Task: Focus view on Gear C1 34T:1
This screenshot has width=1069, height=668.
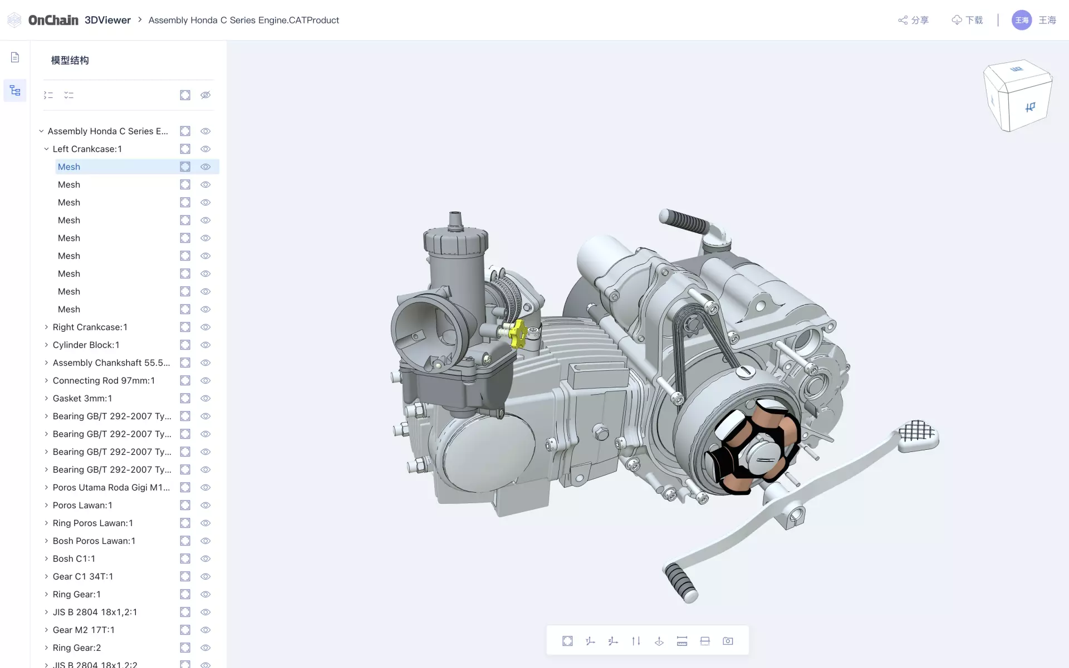Action: (x=185, y=576)
